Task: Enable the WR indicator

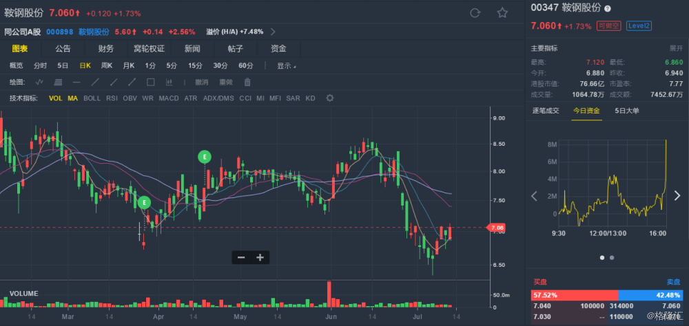Action: coord(147,98)
